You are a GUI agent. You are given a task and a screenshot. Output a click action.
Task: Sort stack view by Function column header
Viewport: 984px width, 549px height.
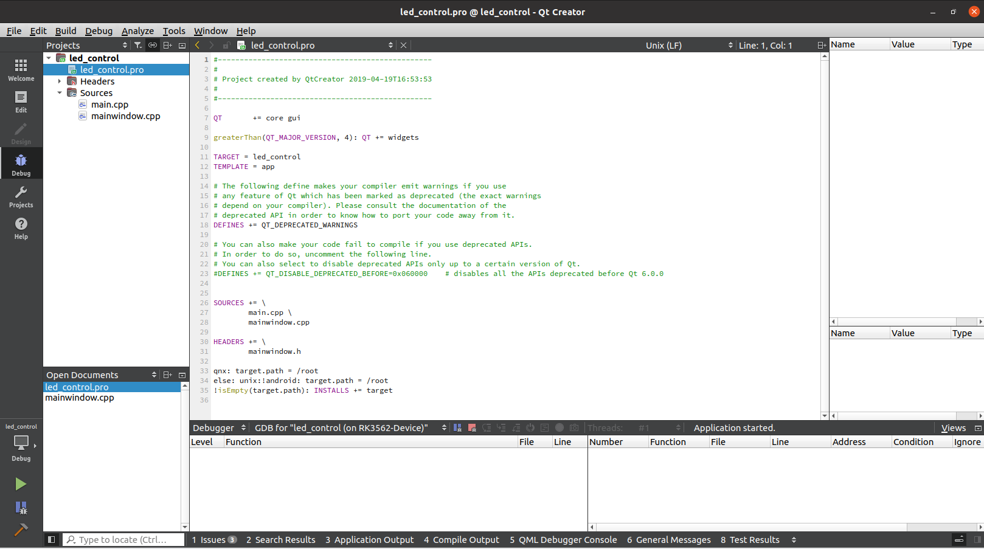[x=370, y=442]
